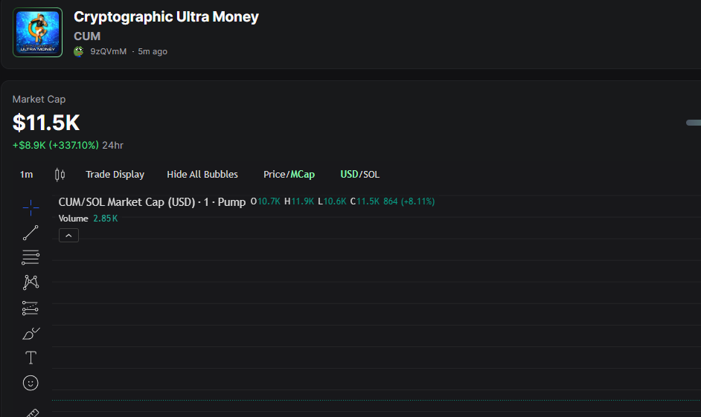The height and width of the screenshot is (417, 701).
Task: Open the emoji icons tool
Action: (31, 383)
